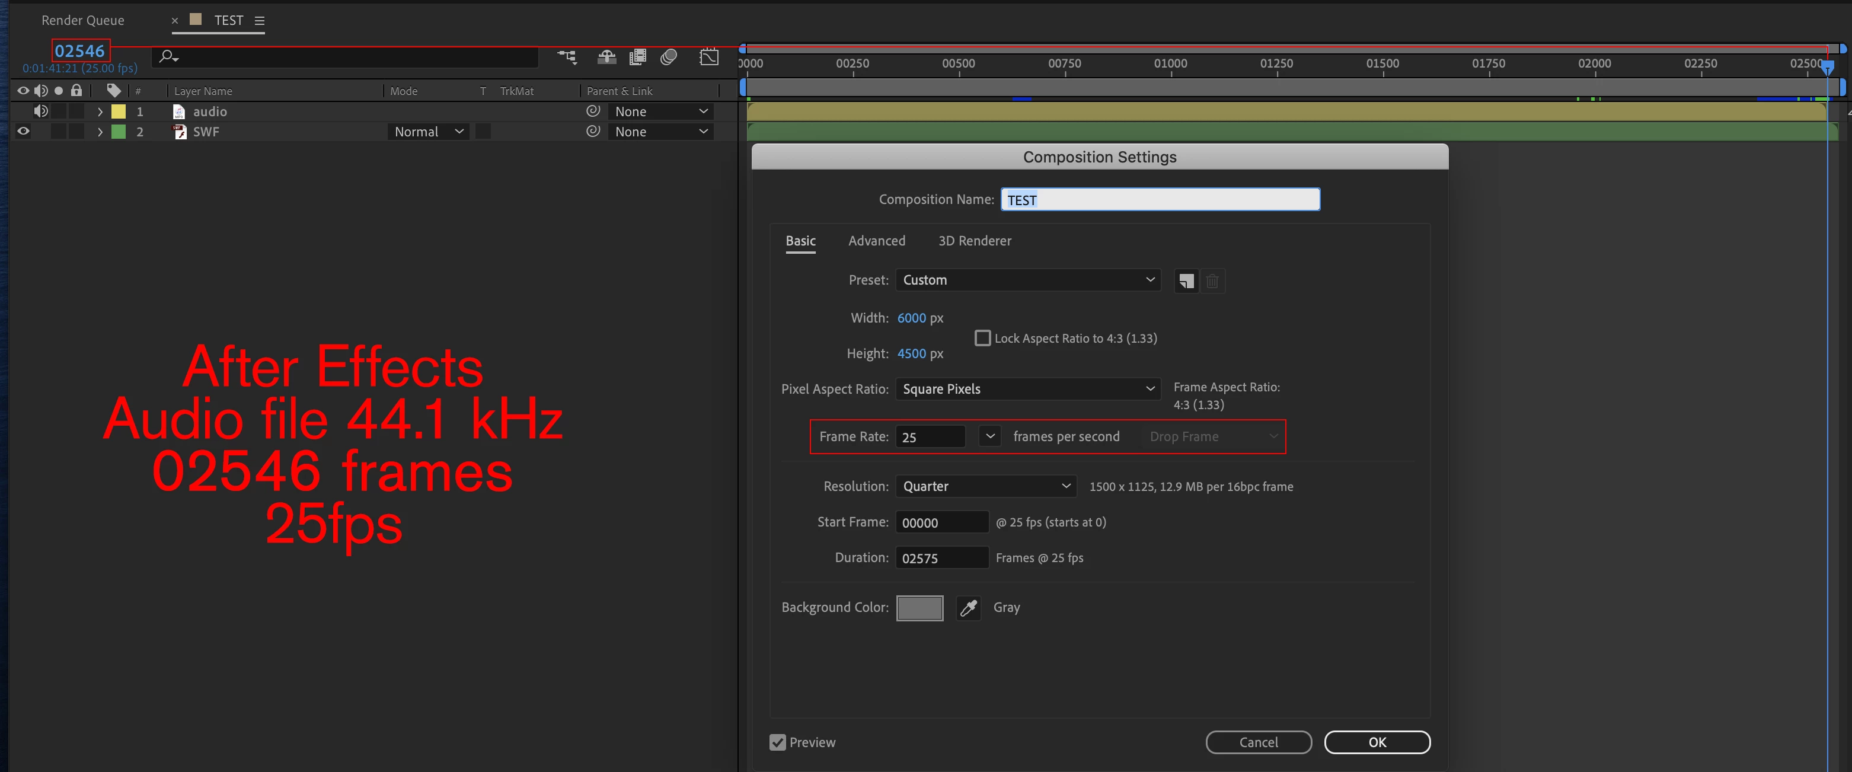Screen dimensions: 1852x772
Task: Toggle the Preview checkbox
Action: point(777,742)
